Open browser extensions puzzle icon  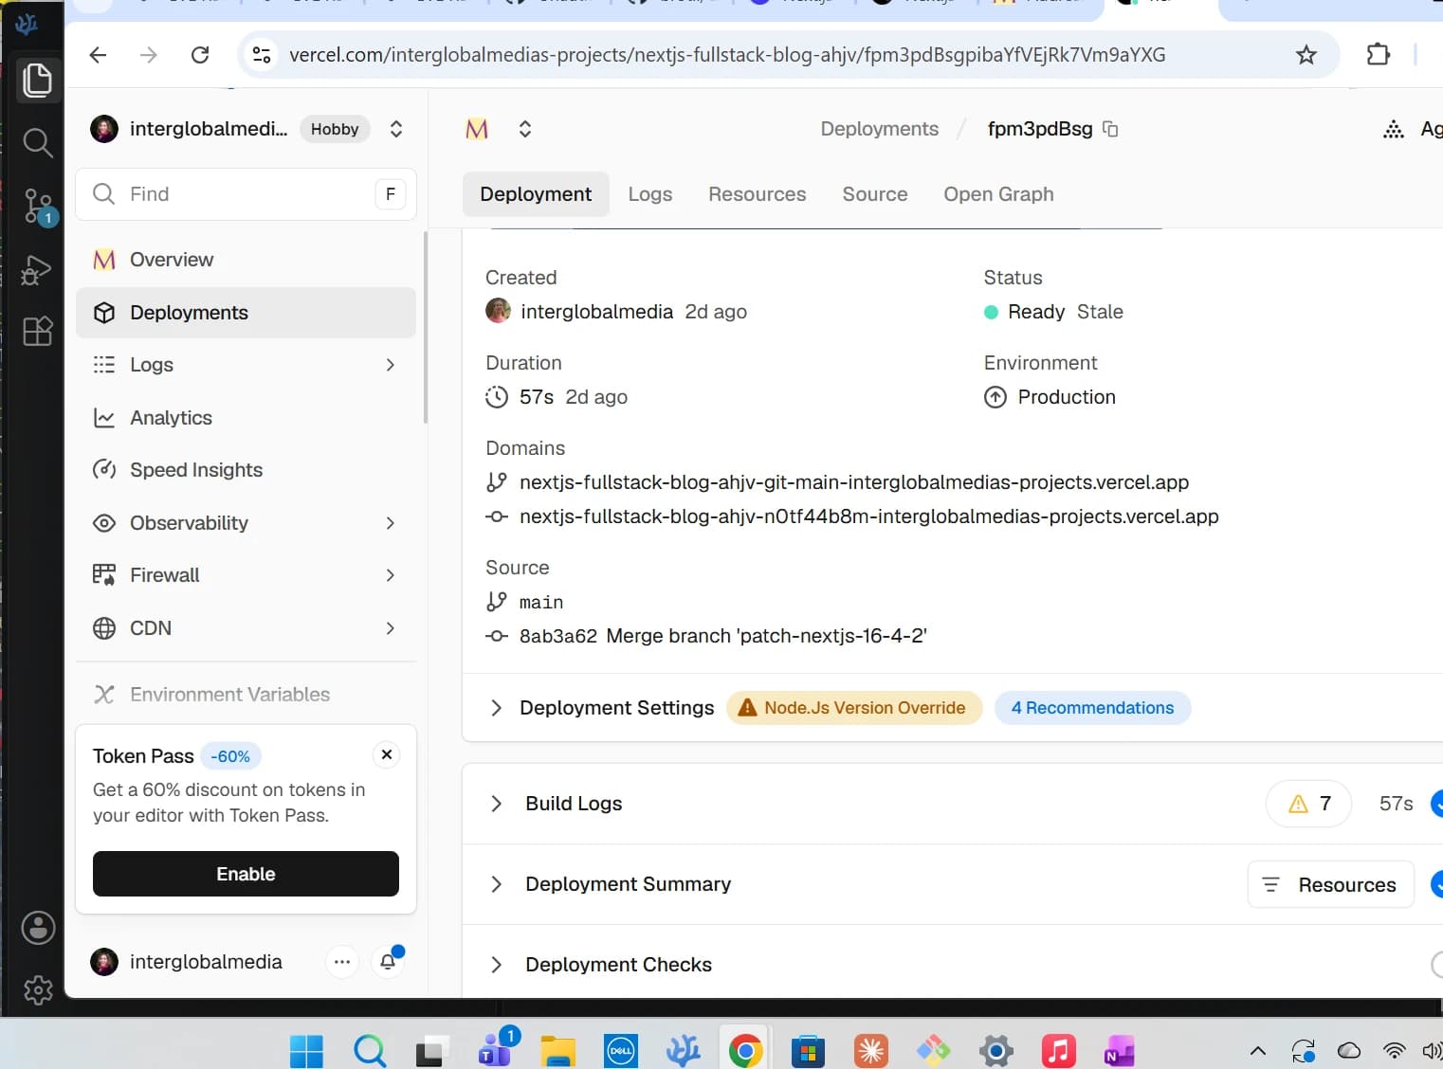(x=1379, y=55)
